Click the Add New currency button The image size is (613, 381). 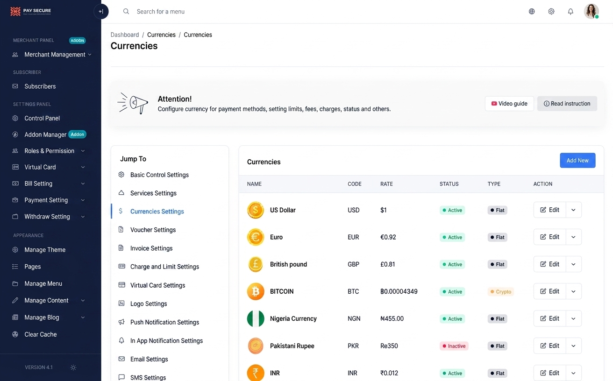[577, 161]
